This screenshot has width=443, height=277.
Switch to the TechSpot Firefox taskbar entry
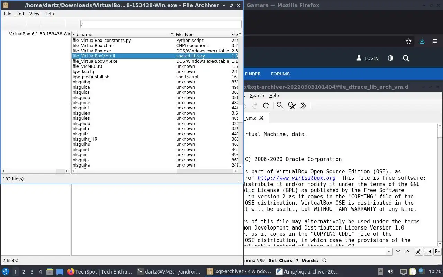(100, 272)
